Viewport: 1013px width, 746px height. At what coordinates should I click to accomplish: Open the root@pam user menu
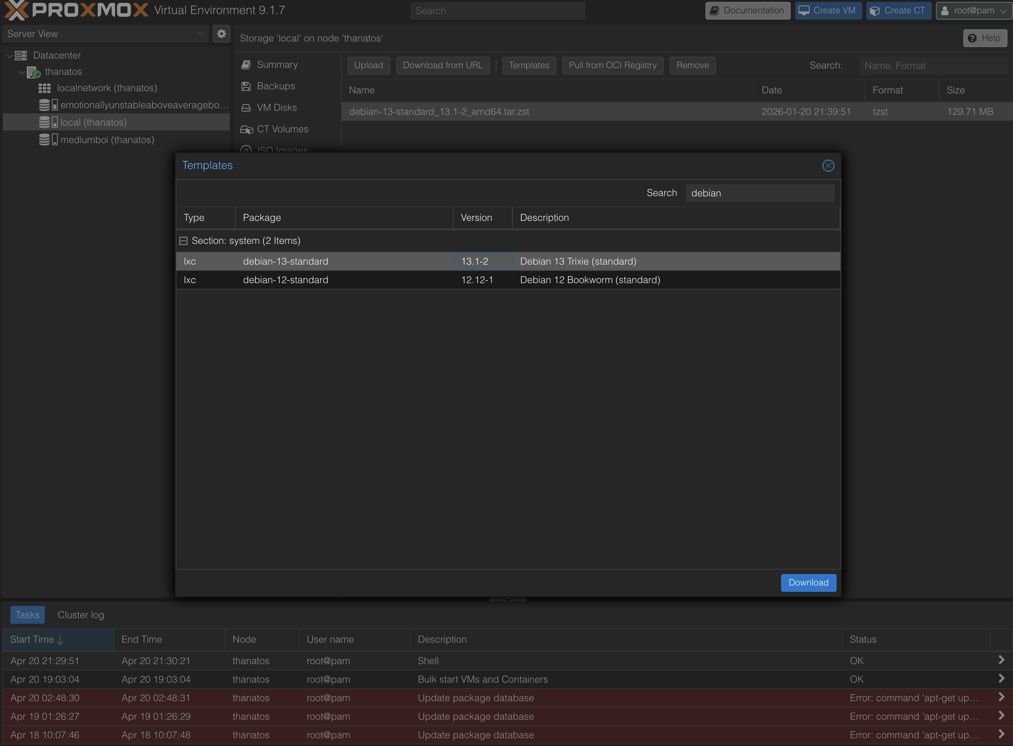coord(974,10)
